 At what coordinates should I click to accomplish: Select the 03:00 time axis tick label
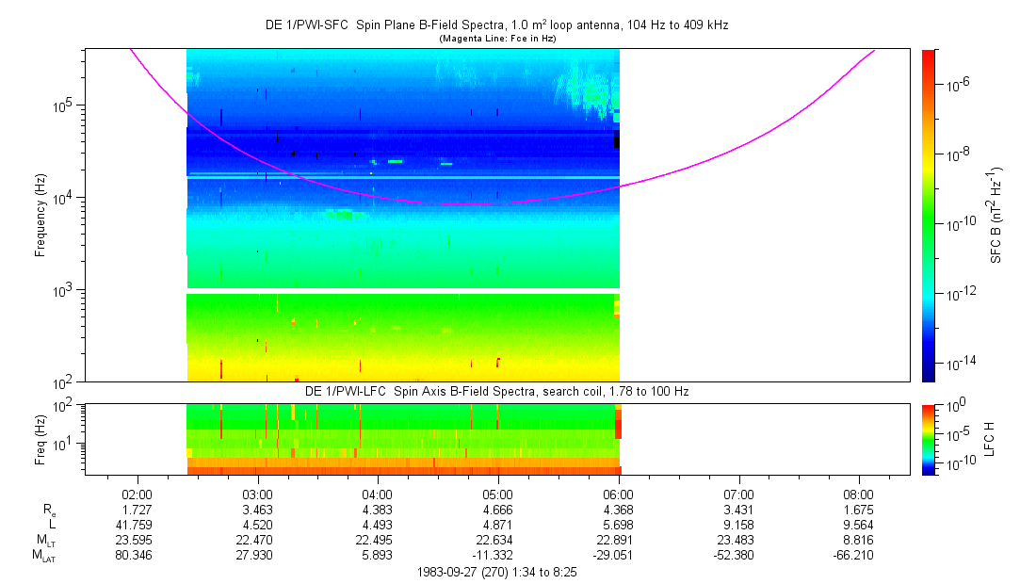[x=257, y=494]
